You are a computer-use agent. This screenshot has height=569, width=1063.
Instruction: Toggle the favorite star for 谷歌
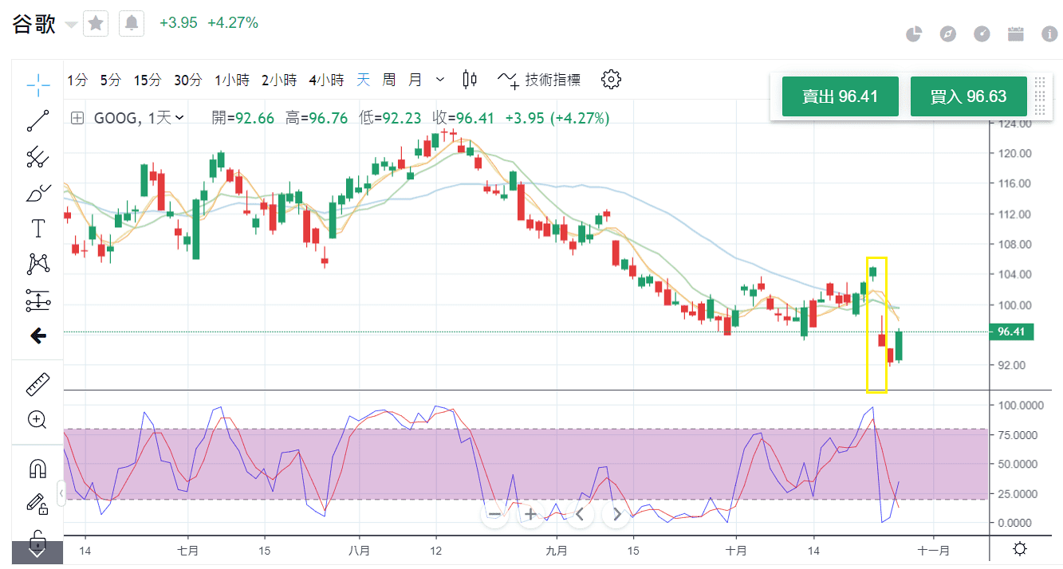tap(96, 24)
